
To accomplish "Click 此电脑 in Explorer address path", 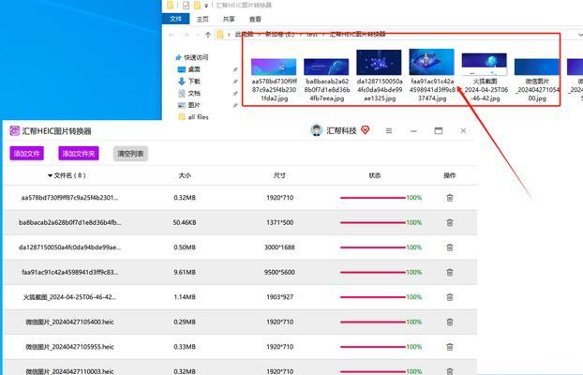I will pyautogui.click(x=244, y=35).
